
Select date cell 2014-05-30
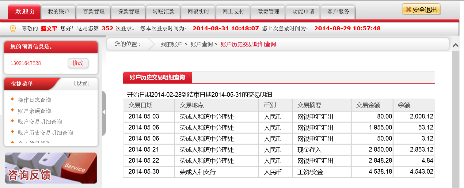click(x=150, y=171)
